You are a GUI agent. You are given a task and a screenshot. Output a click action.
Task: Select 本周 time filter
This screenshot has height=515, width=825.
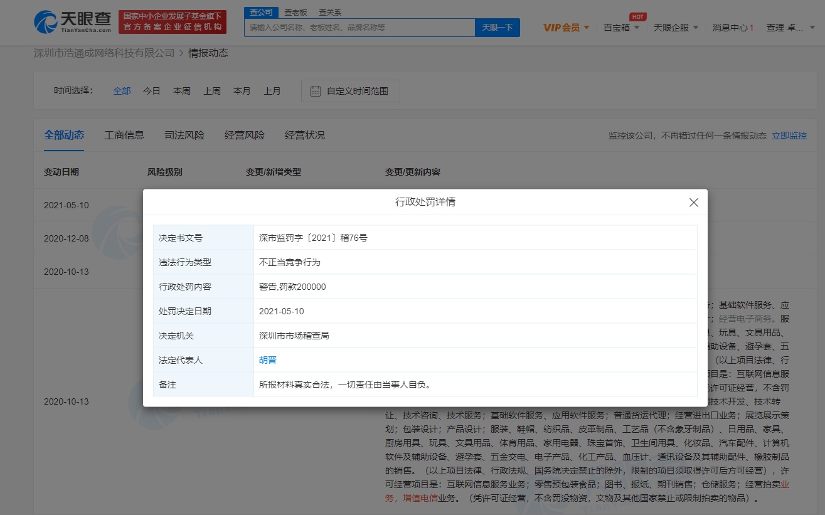pos(182,91)
